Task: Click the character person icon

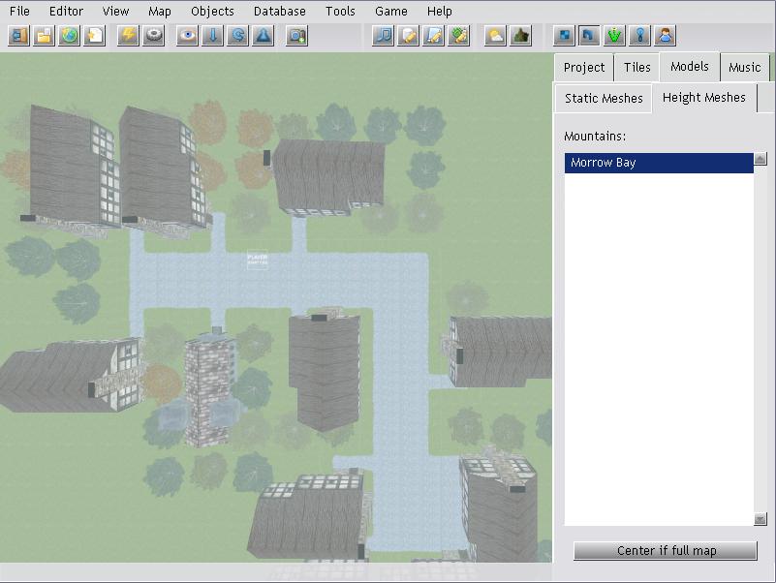Action: point(665,36)
